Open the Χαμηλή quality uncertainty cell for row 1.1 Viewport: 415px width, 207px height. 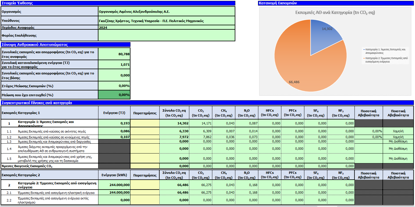pos(398,131)
